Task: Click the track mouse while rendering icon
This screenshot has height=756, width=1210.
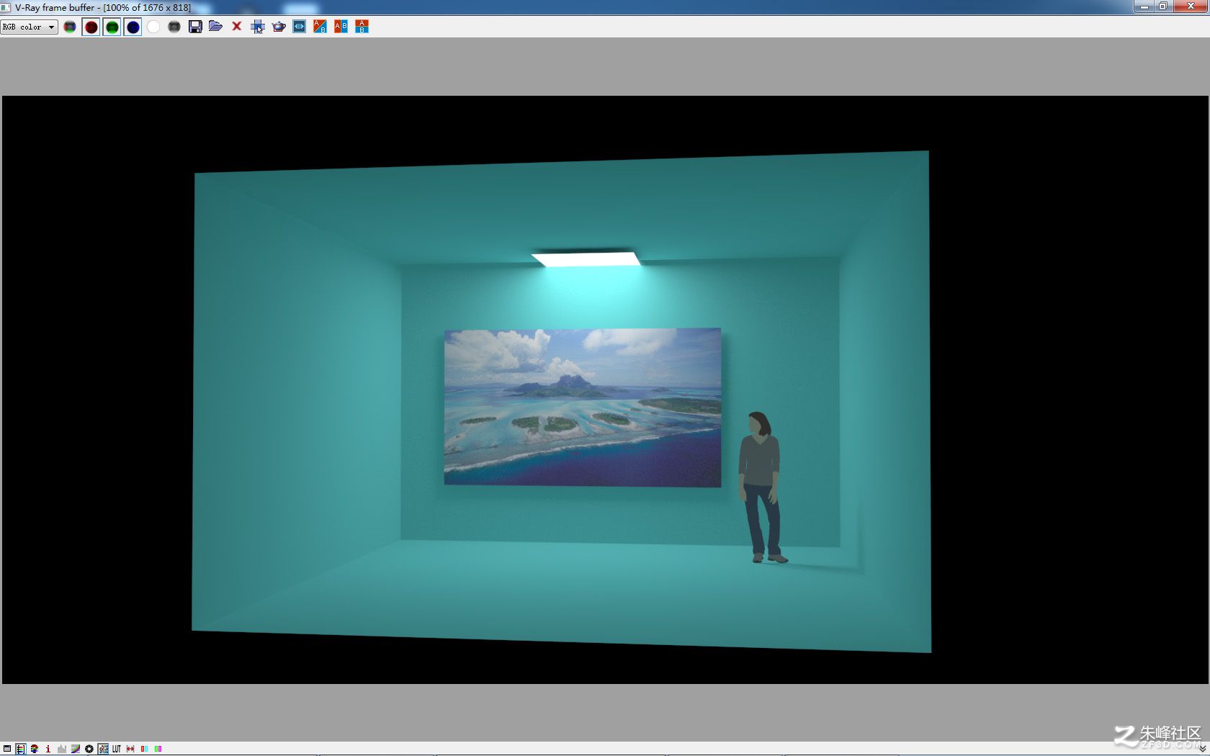Action: pyautogui.click(x=258, y=27)
